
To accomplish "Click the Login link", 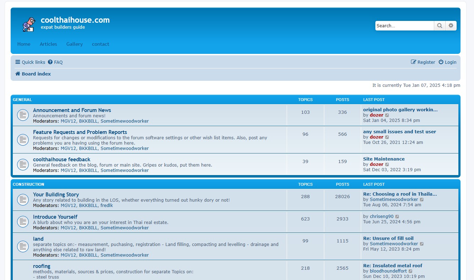I will (x=447, y=62).
